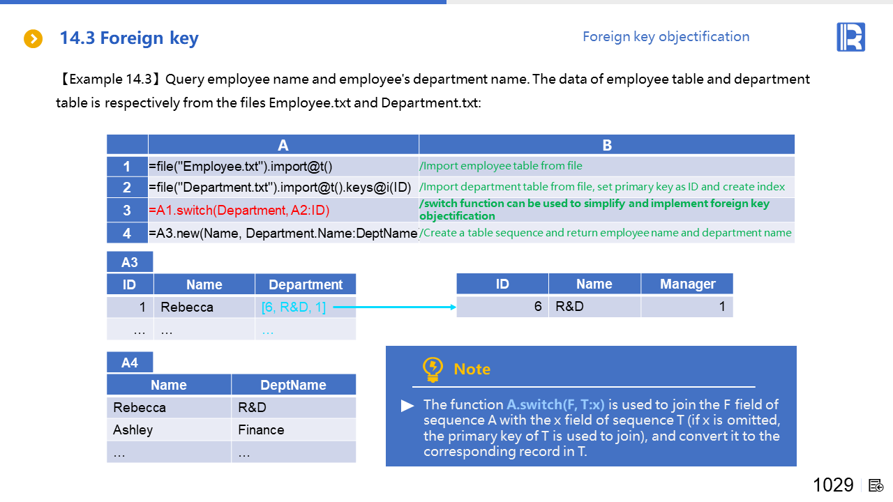Click the cyan [6, R&D, 1] record reference

coord(294,307)
